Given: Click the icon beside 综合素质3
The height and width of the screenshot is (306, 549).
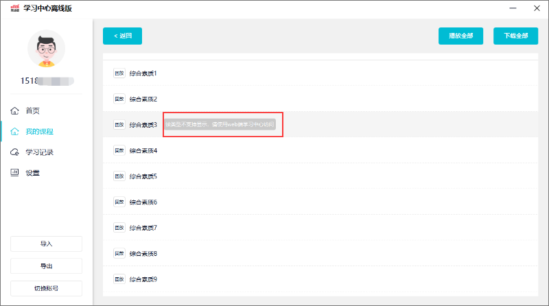Looking at the screenshot, I should coord(119,125).
